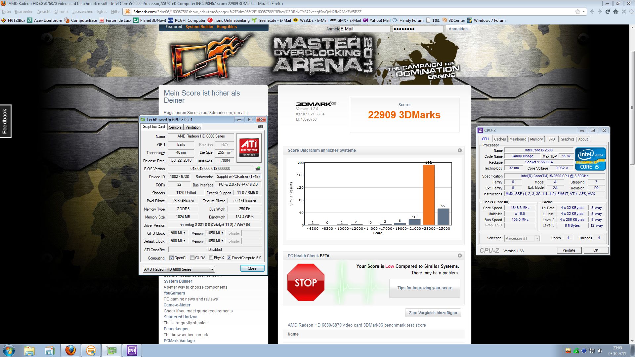
Task: Open the Peacekeeper link
Action: [x=176, y=329]
